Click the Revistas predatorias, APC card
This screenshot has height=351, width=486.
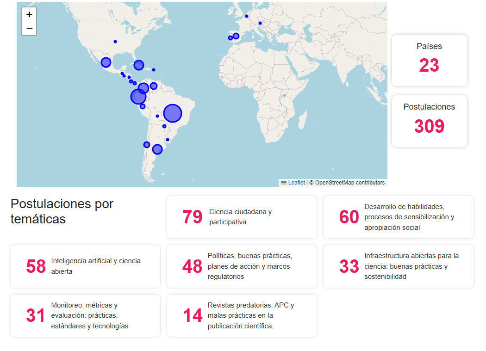click(x=242, y=315)
